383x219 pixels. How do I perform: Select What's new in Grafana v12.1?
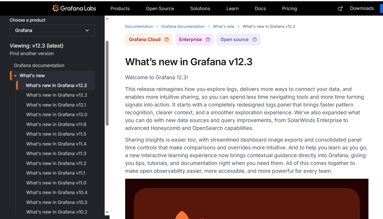56,105
